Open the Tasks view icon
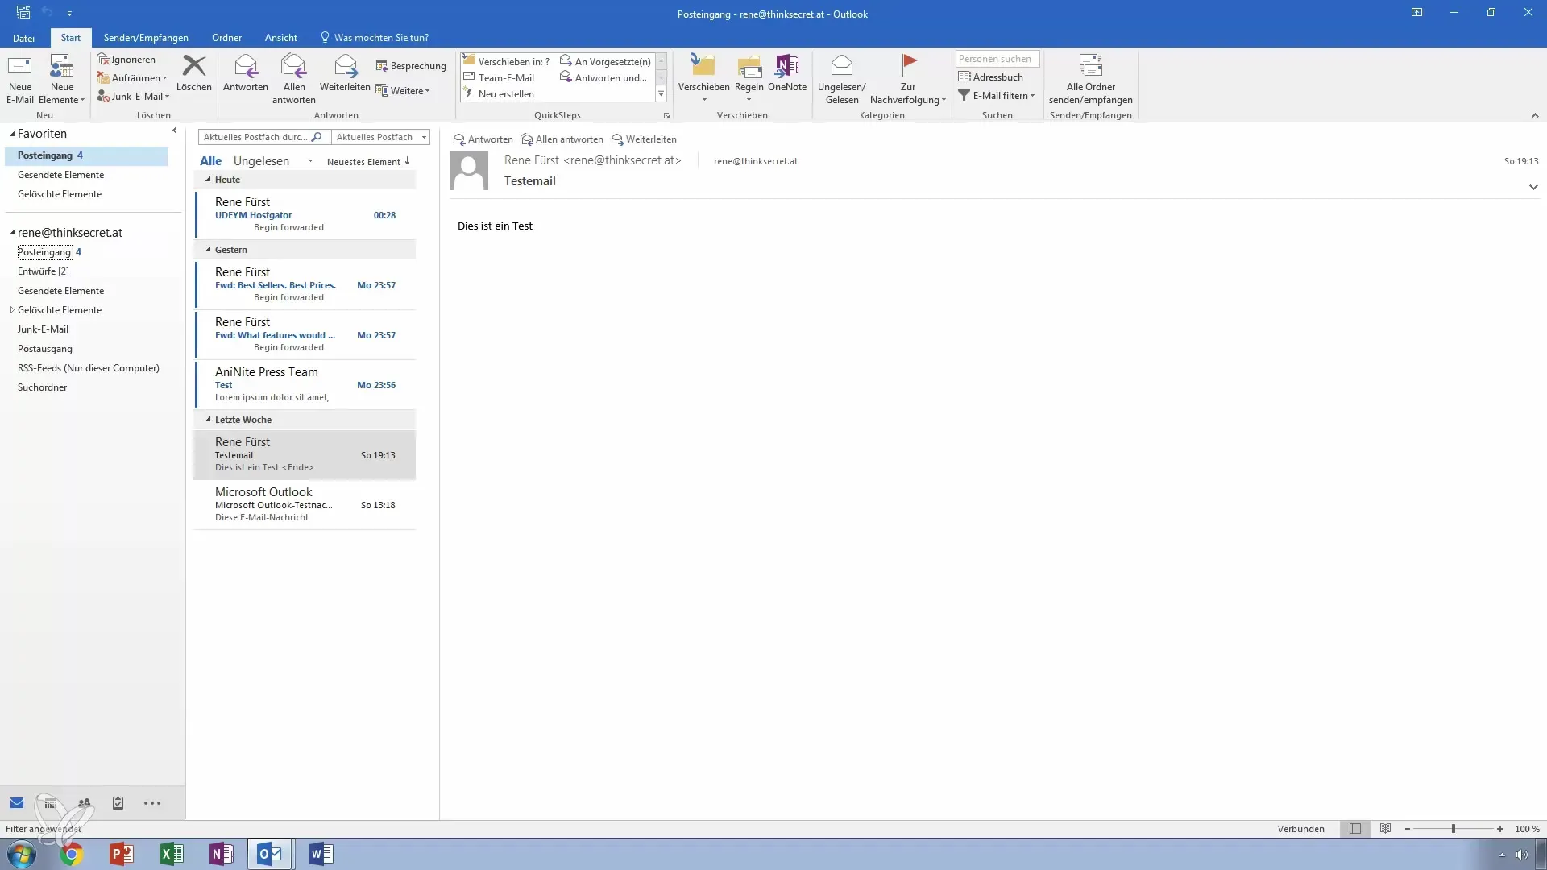 pos(118,803)
